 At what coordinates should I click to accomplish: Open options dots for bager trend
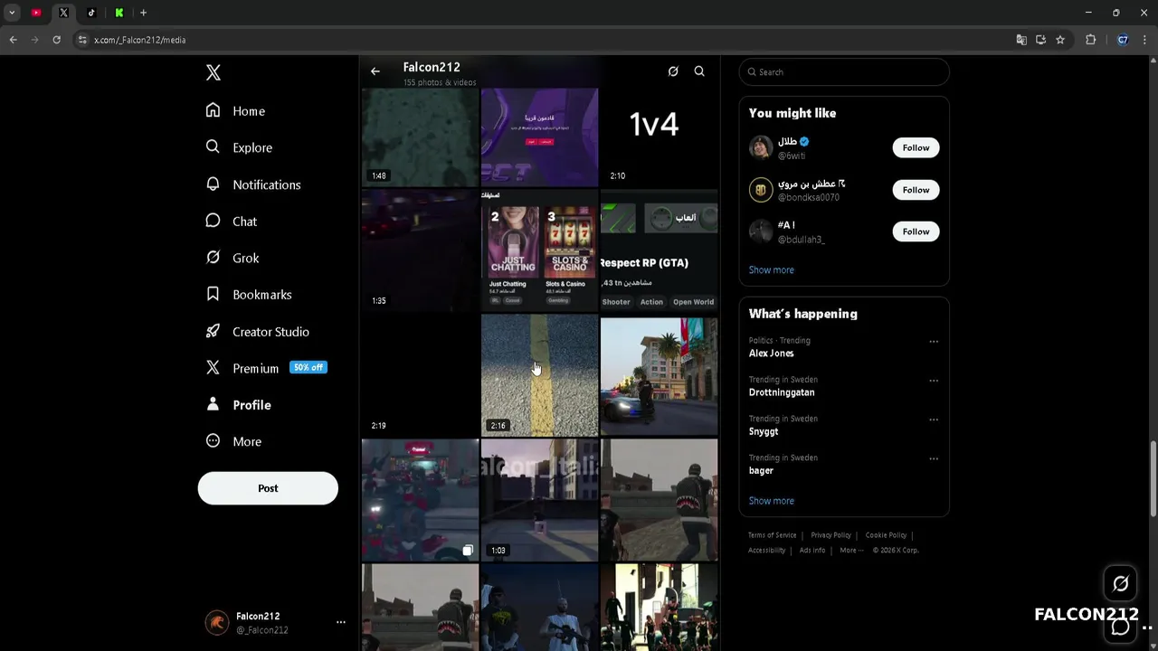pyautogui.click(x=934, y=458)
